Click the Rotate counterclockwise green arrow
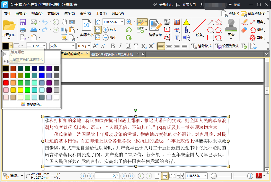 (x=128, y=30)
